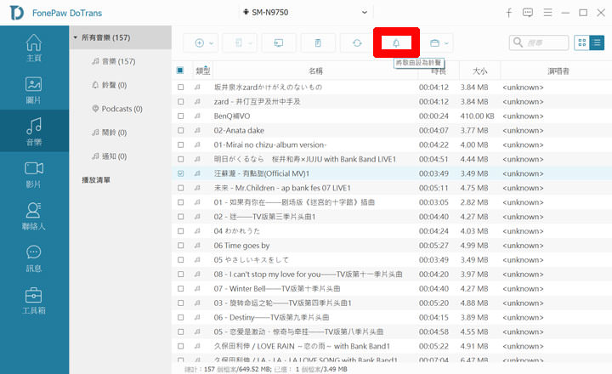
Task: Toggle the select-all checkbox in header
Action: pos(180,71)
